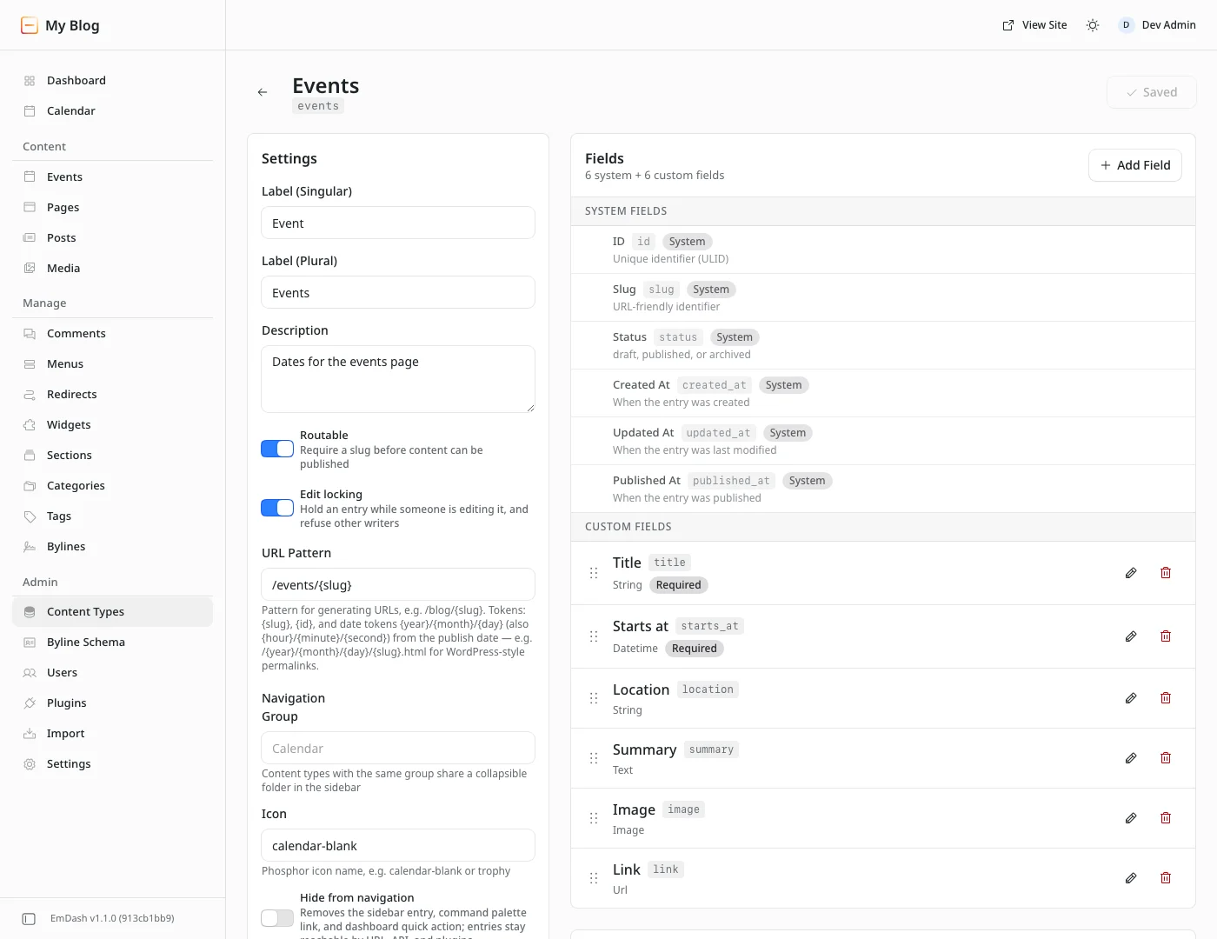Go to Users in Admin section
Viewport: 1217px width, 939px height.
[113, 673]
